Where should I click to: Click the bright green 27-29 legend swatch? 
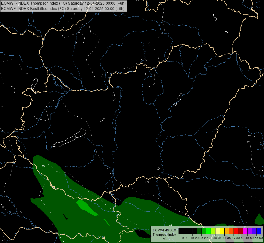coord(208,231)
